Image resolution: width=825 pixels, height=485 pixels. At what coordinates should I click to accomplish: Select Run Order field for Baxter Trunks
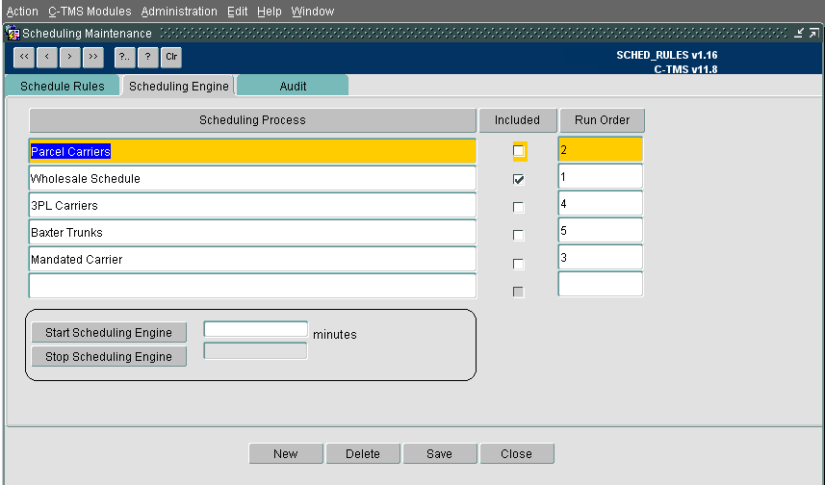[x=601, y=230]
